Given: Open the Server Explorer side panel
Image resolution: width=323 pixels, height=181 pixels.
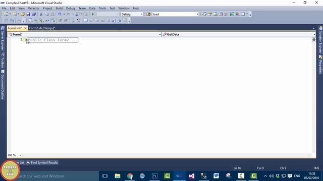Looking at the screenshot, I should (x=3, y=39).
